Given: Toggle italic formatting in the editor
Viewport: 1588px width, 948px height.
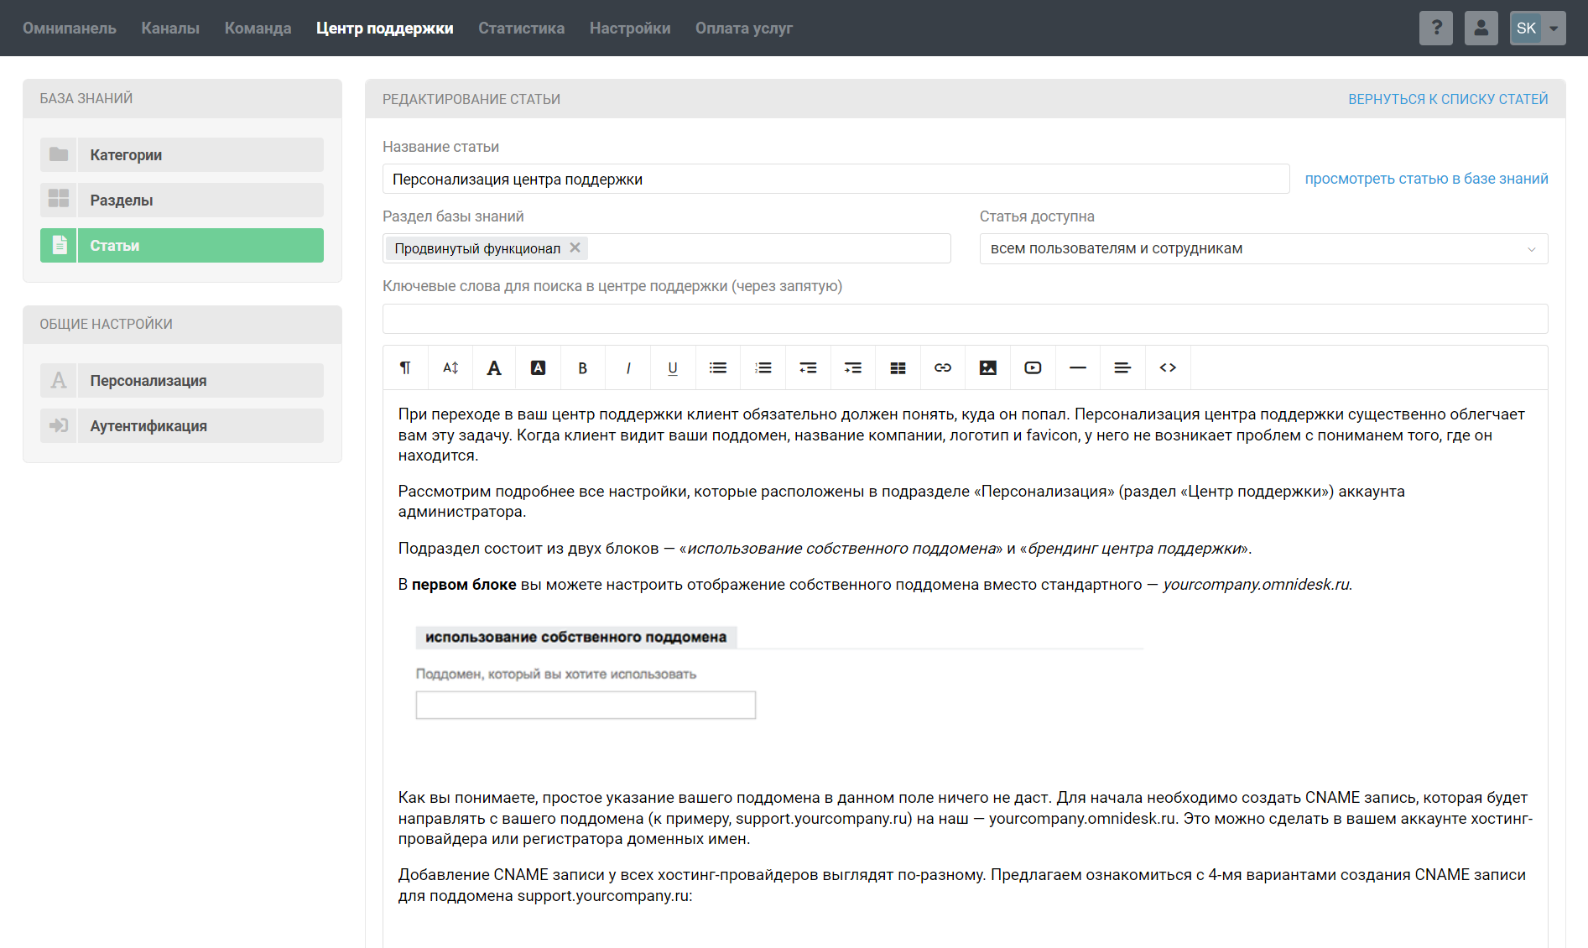Looking at the screenshot, I should (627, 368).
